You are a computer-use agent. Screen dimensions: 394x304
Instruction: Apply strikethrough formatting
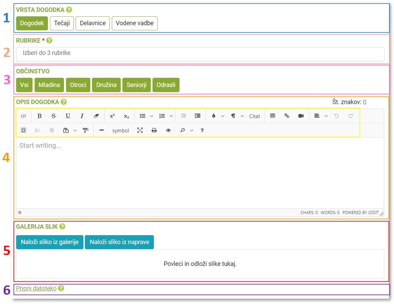(54, 116)
